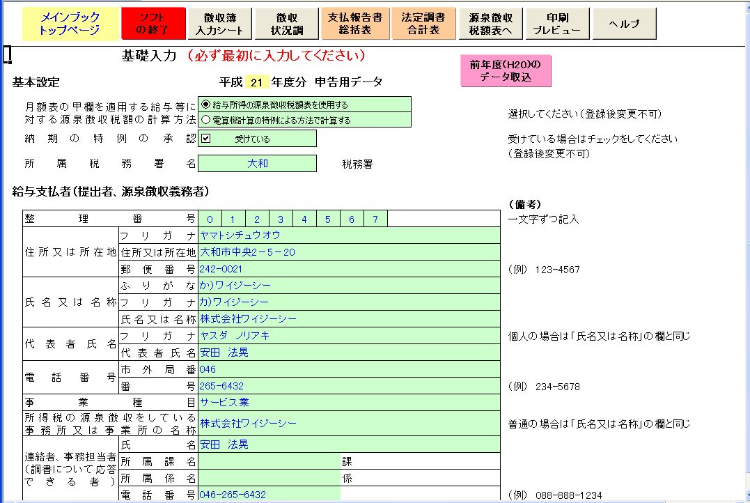Image resolution: width=750 pixels, height=503 pixels.
Task: Click the 郵便番号 field 242-0021
Action: [348, 269]
